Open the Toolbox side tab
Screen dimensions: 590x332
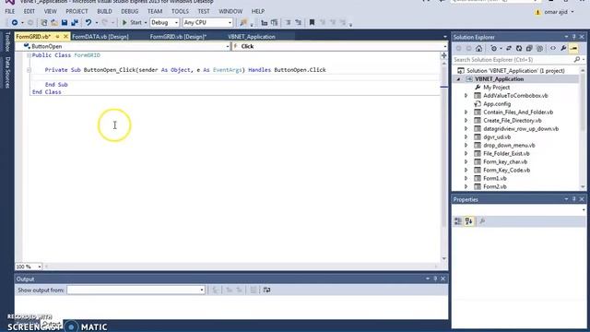point(7,41)
